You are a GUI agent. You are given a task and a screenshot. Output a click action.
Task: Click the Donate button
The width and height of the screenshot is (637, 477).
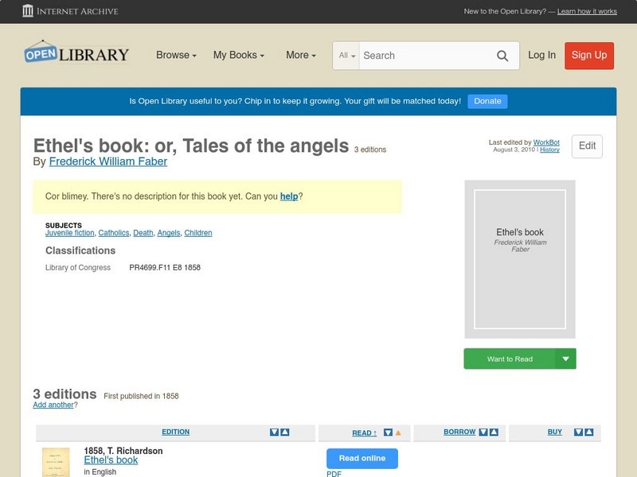[487, 101]
